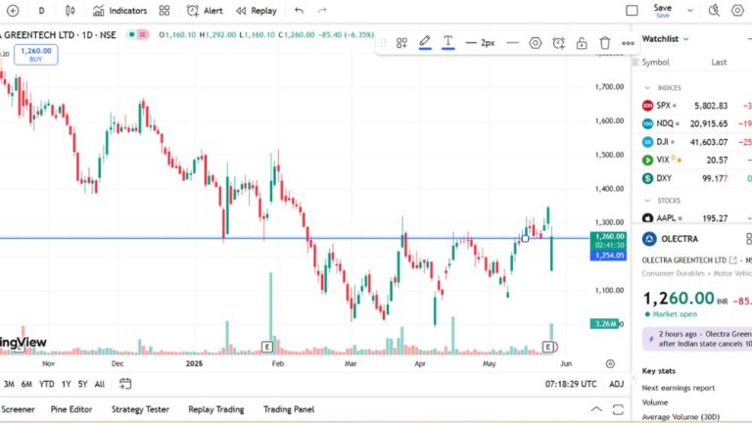Expand the Watchlist dropdown

pyautogui.click(x=665, y=39)
